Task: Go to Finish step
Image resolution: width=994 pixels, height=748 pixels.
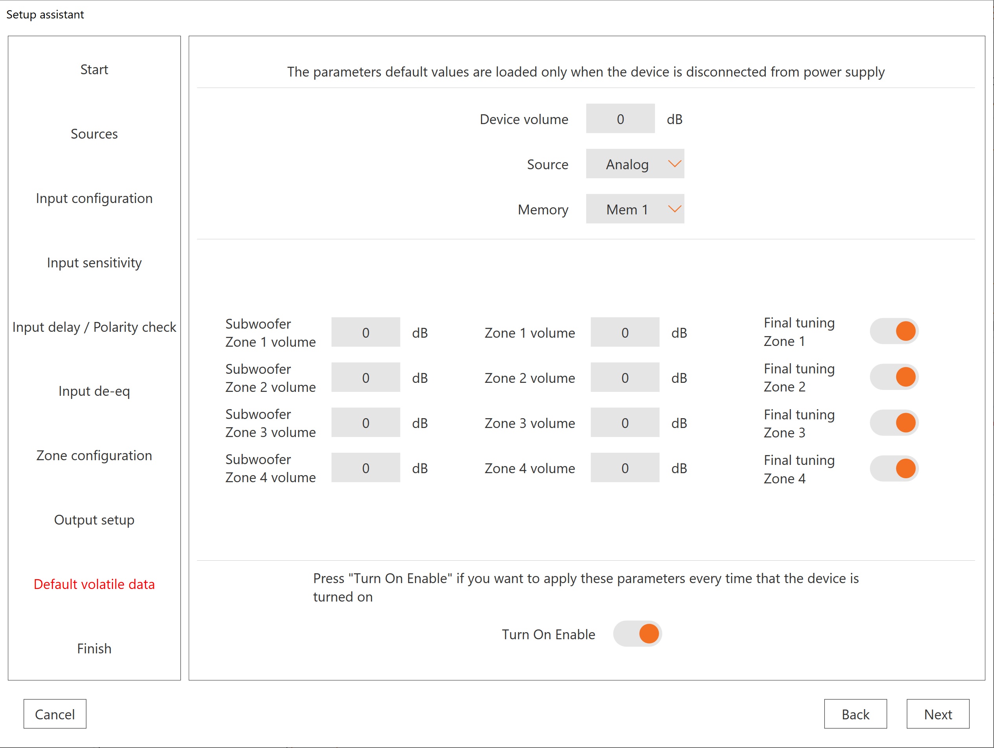Action: [x=94, y=648]
